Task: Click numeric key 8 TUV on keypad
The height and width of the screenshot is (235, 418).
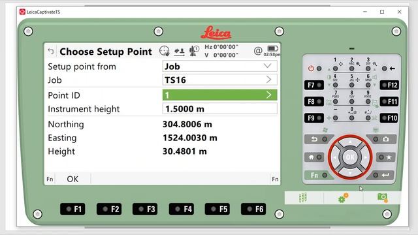Action: [x=351, y=102]
